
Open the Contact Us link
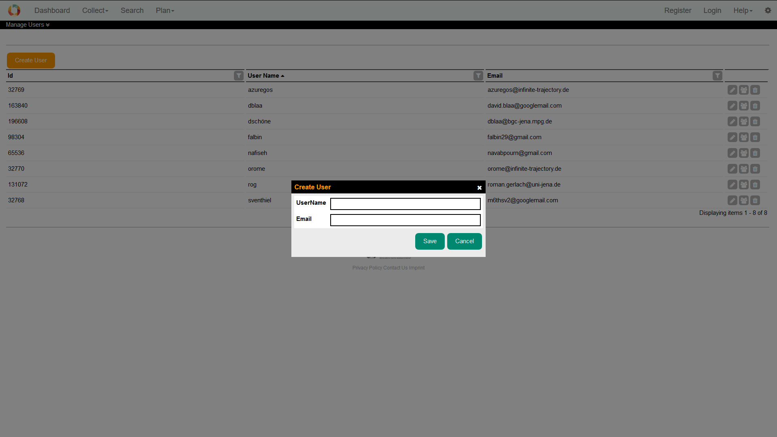395,268
